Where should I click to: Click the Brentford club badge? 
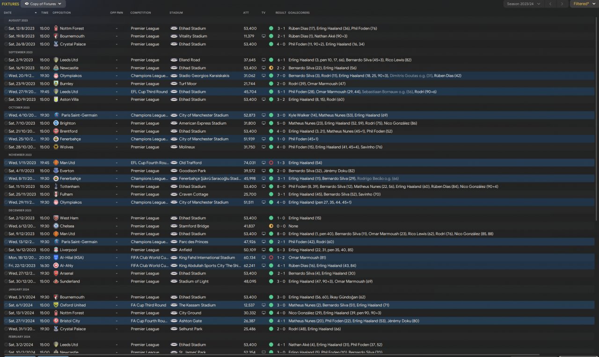click(56, 131)
